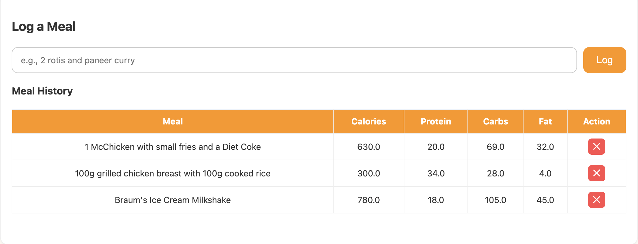Click the 105.0 carbs value
Image resolution: width=638 pixels, height=244 pixels.
(x=495, y=200)
